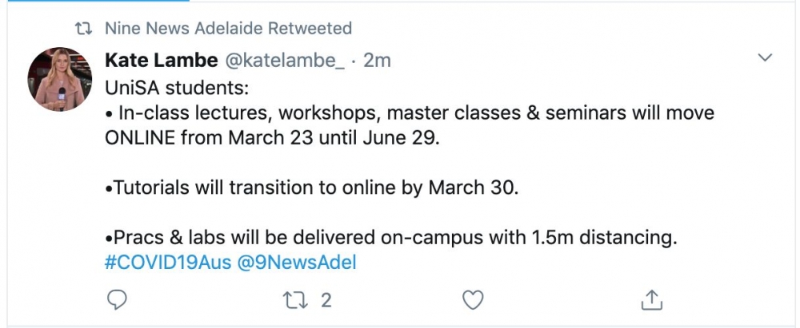Like the tweet with the heart icon
Viewport: 800px width, 328px height.
[x=474, y=300]
